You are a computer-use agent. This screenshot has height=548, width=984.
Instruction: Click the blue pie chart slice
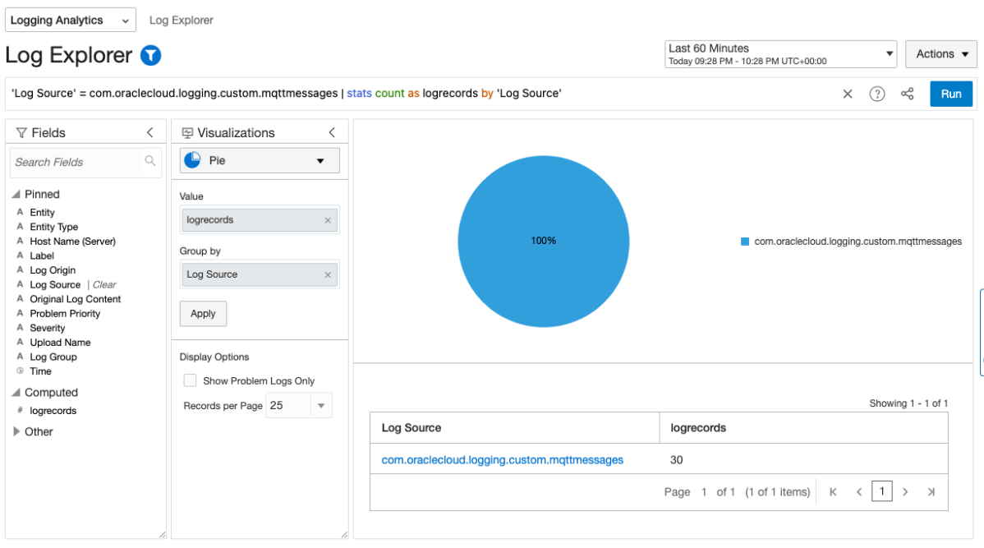[543, 241]
